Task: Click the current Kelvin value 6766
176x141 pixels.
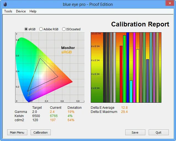Action: pos(54,116)
